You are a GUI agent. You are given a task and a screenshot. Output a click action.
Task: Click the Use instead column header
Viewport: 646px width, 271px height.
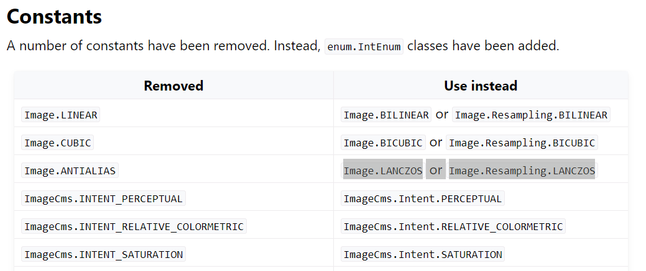(x=481, y=86)
